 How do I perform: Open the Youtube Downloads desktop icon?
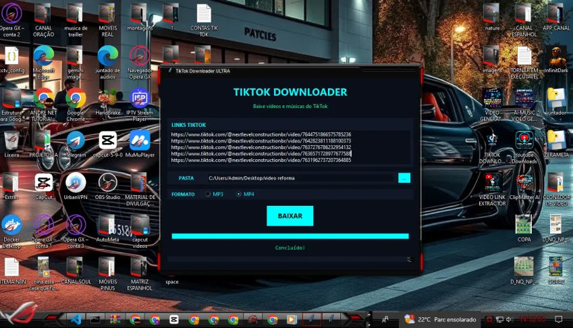pyautogui.click(x=524, y=148)
